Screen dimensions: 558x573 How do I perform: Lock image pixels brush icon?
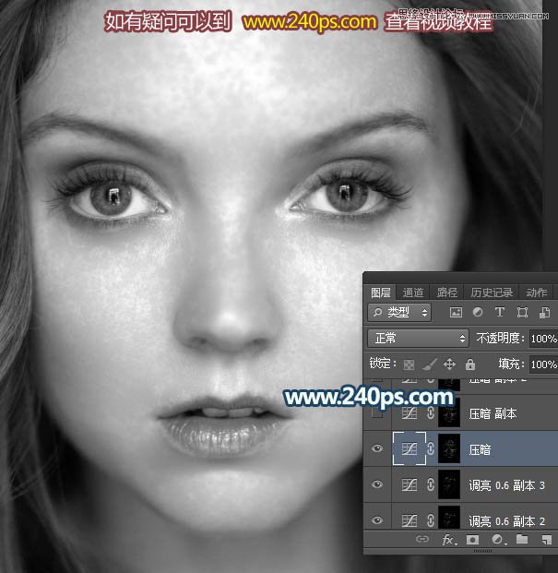(430, 364)
